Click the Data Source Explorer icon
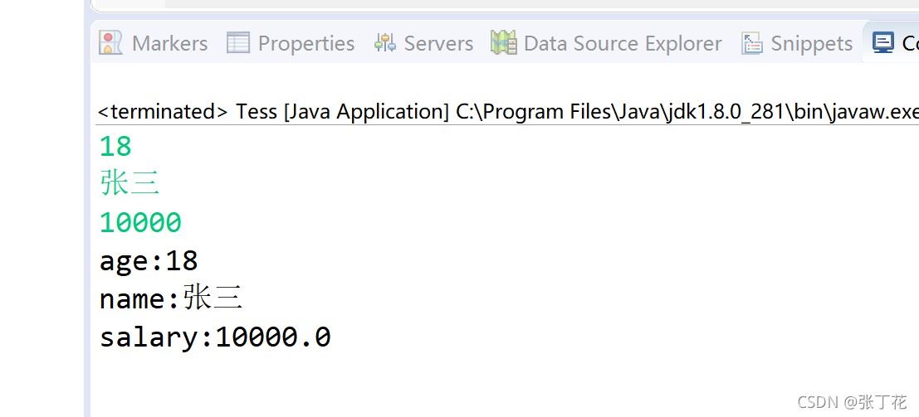919x417 pixels. [x=503, y=43]
